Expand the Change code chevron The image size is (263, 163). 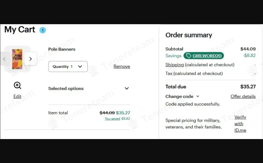point(198,97)
